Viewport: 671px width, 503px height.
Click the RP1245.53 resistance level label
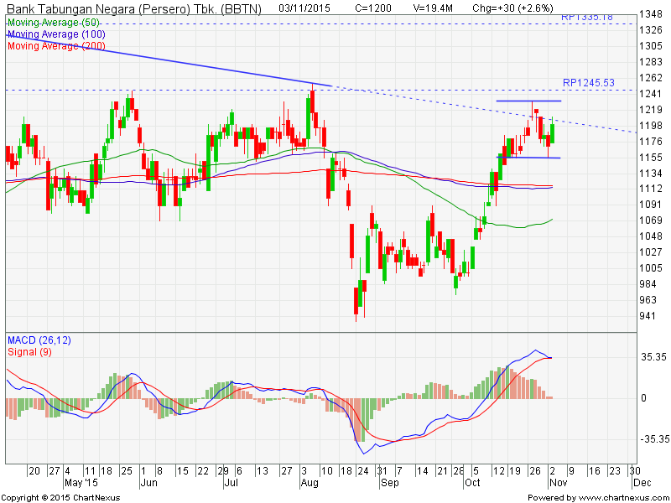[589, 83]
